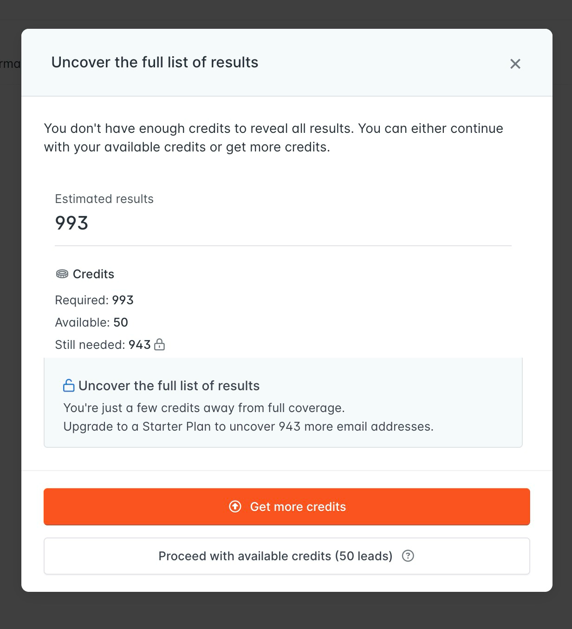Viewport: 572px width, 629px height.
Task: Click the dialog title Uncover the full list
Action: pyautogui.click(x=155, y=62)
